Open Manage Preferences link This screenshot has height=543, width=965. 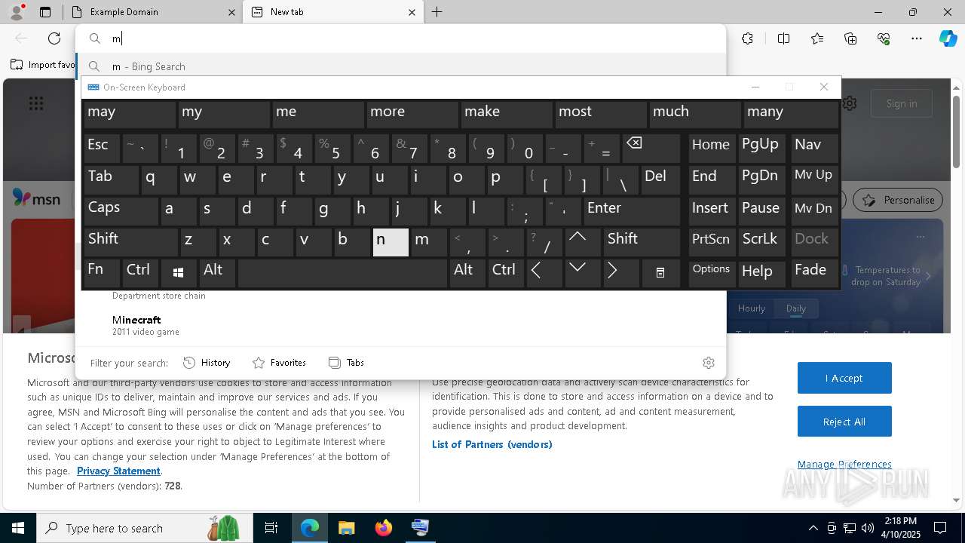coord(844,465)
